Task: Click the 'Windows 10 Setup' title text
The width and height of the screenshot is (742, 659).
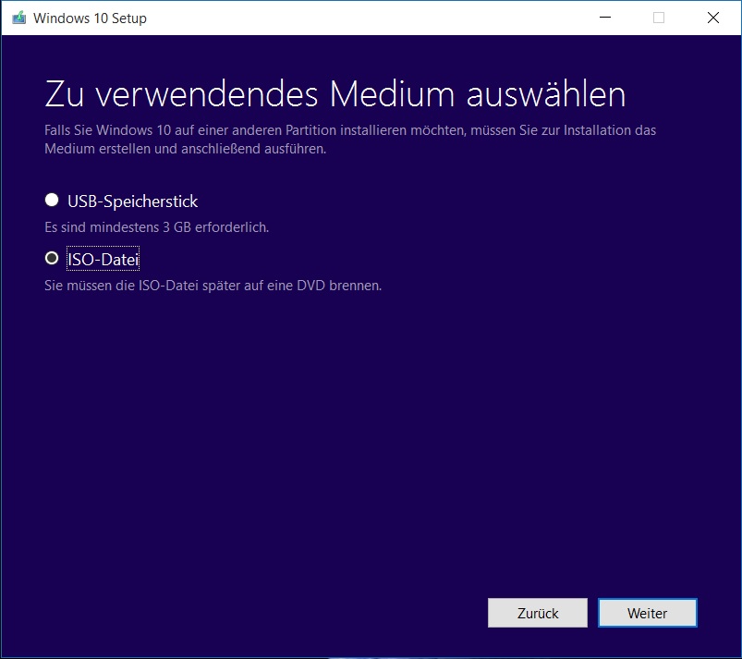Action: coord(90,18)
